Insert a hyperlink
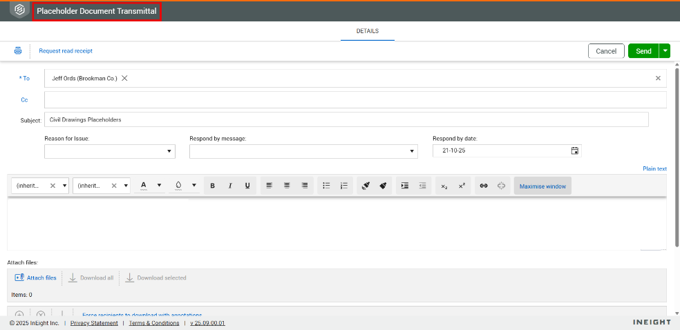 (484, 185)
